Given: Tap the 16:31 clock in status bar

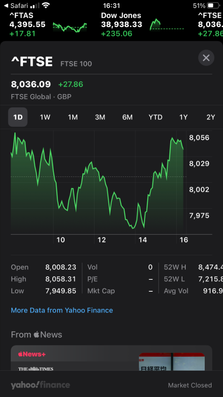Looking at the screenshot, I should point(111,6).
